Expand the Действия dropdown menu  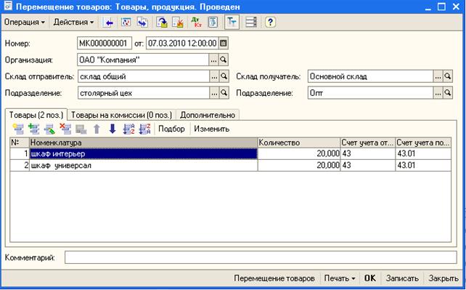click(73, 23)
